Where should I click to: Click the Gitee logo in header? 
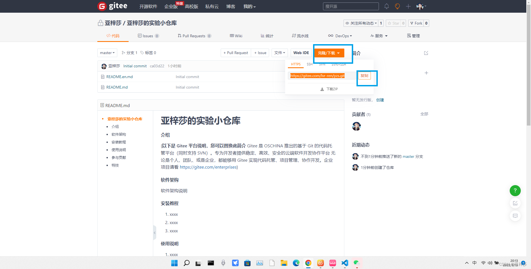coord(112,6)
